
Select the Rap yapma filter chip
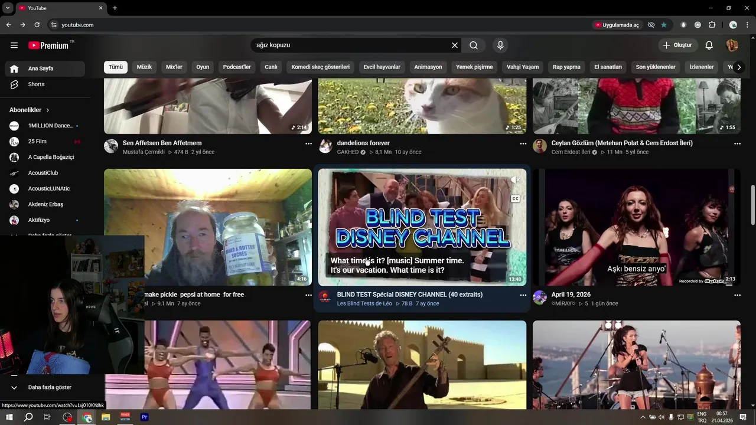click(x=566, y=67)
